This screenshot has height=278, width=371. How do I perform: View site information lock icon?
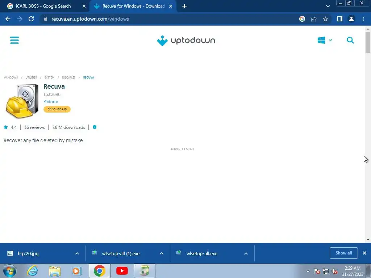click(46, 19)
